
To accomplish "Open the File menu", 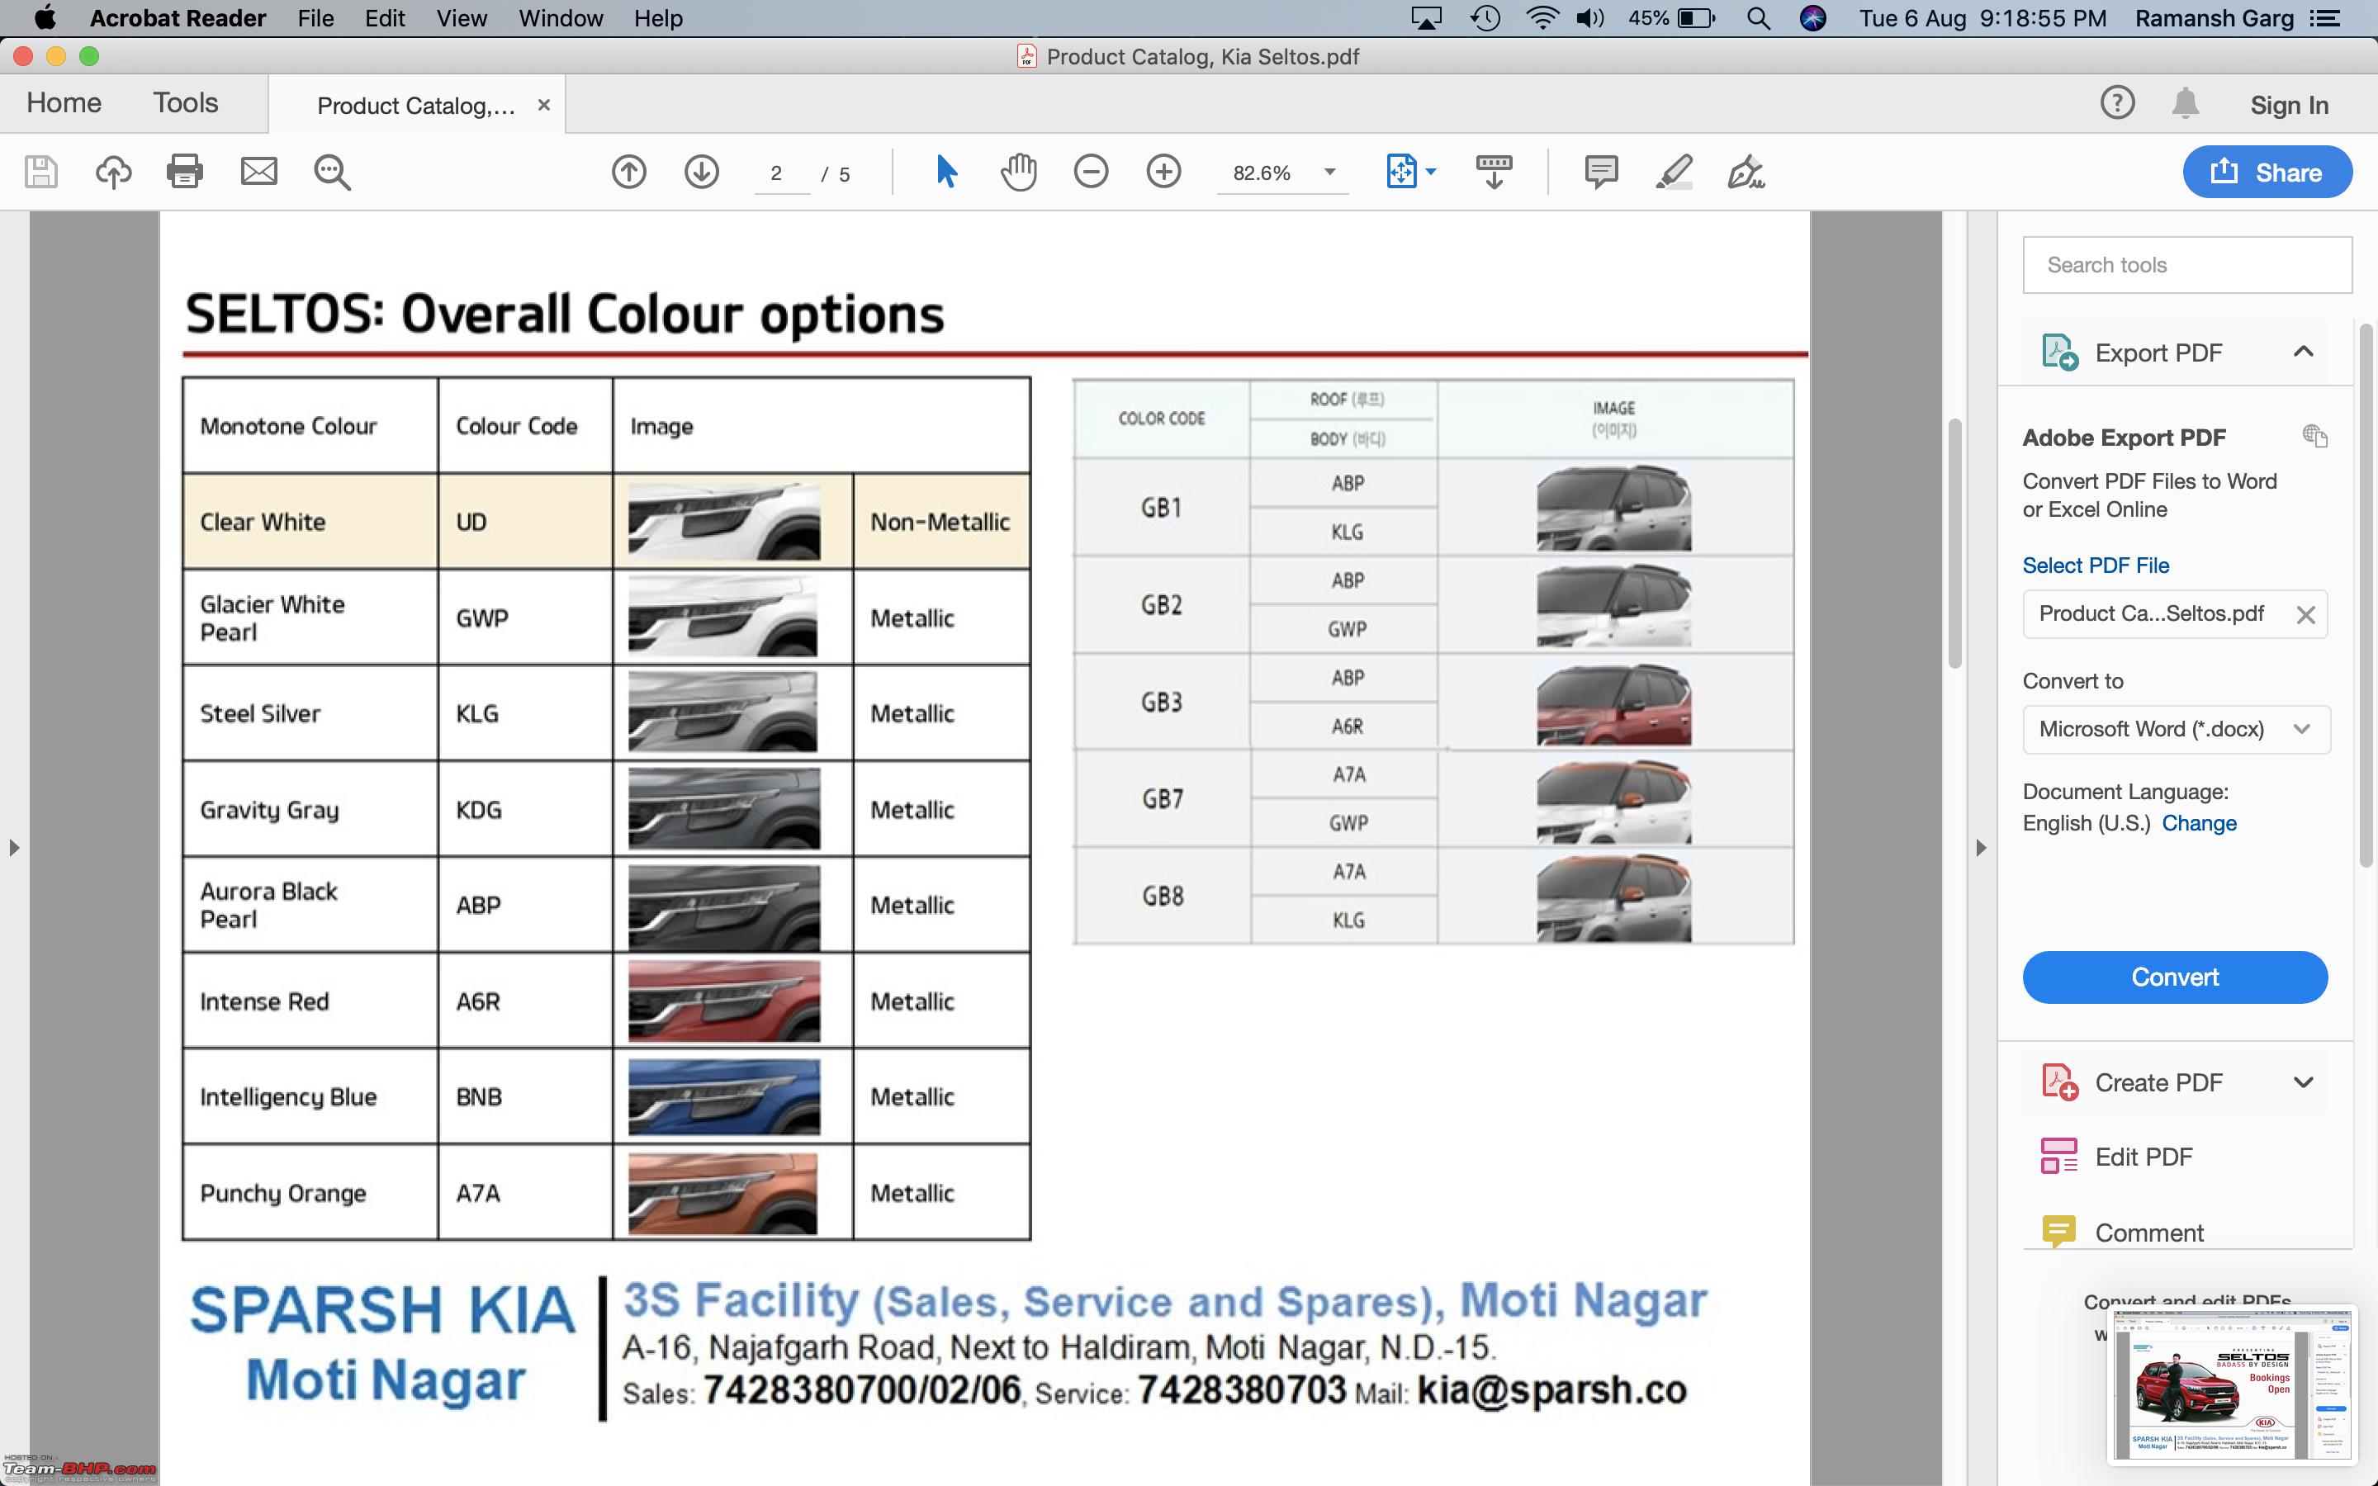I will [315, 17].
